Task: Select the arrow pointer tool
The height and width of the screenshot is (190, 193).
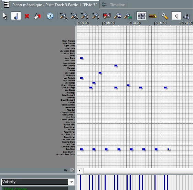Action: (x=5, y=16)
